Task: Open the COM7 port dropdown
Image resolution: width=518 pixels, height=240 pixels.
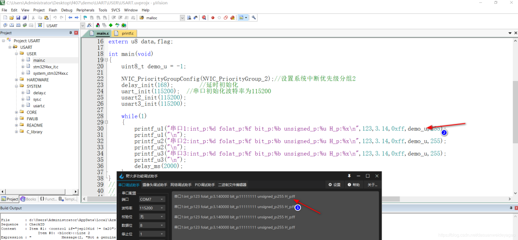Action: pos(152,199)
